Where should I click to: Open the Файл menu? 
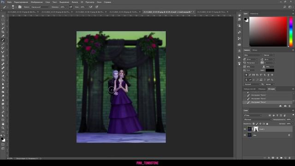9,2
